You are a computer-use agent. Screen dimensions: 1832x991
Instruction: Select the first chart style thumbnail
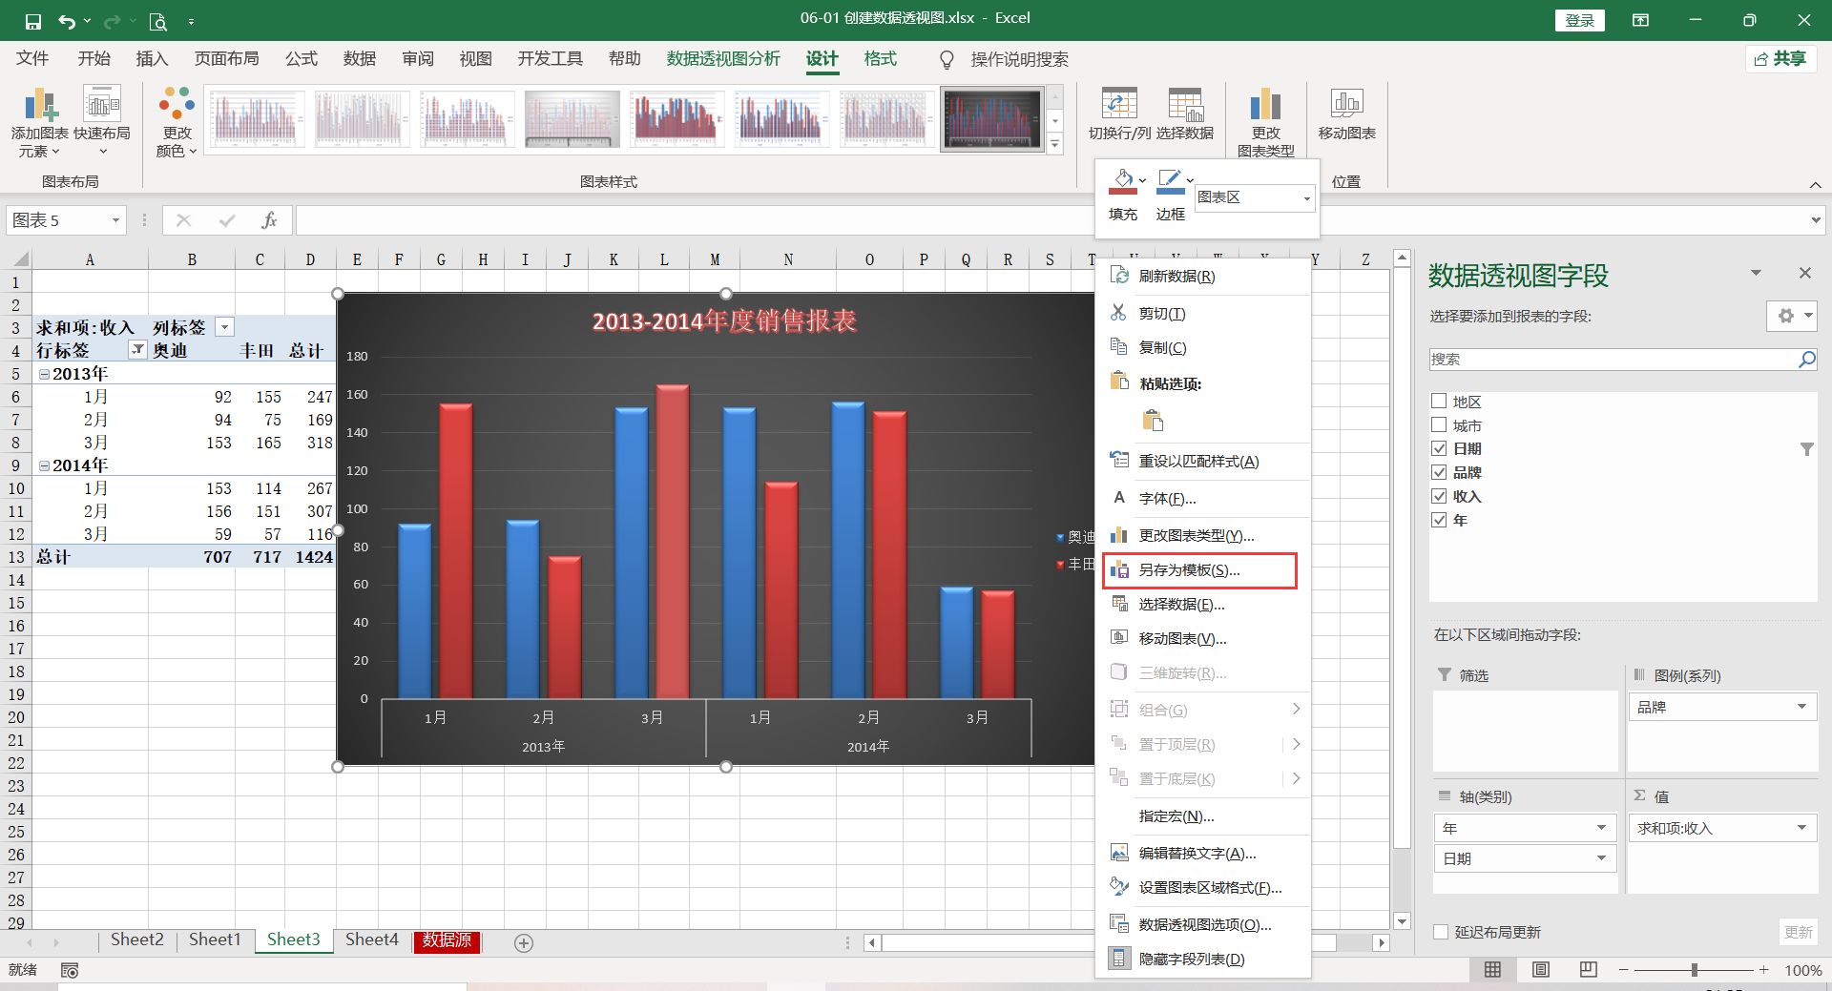pyautogui.click(x=256, y=120)
